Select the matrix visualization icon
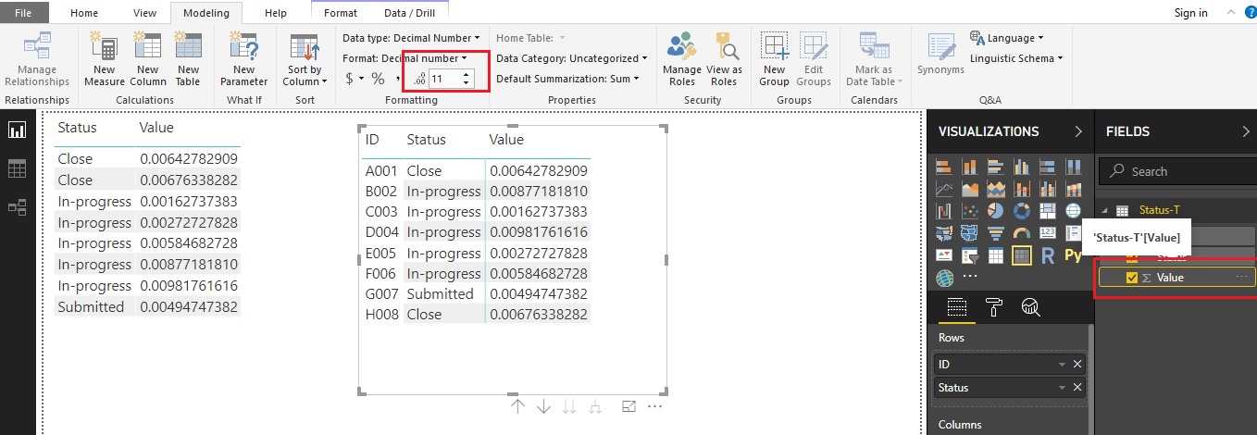This screenshot has height=435, width=1257. click(1022, 255)
